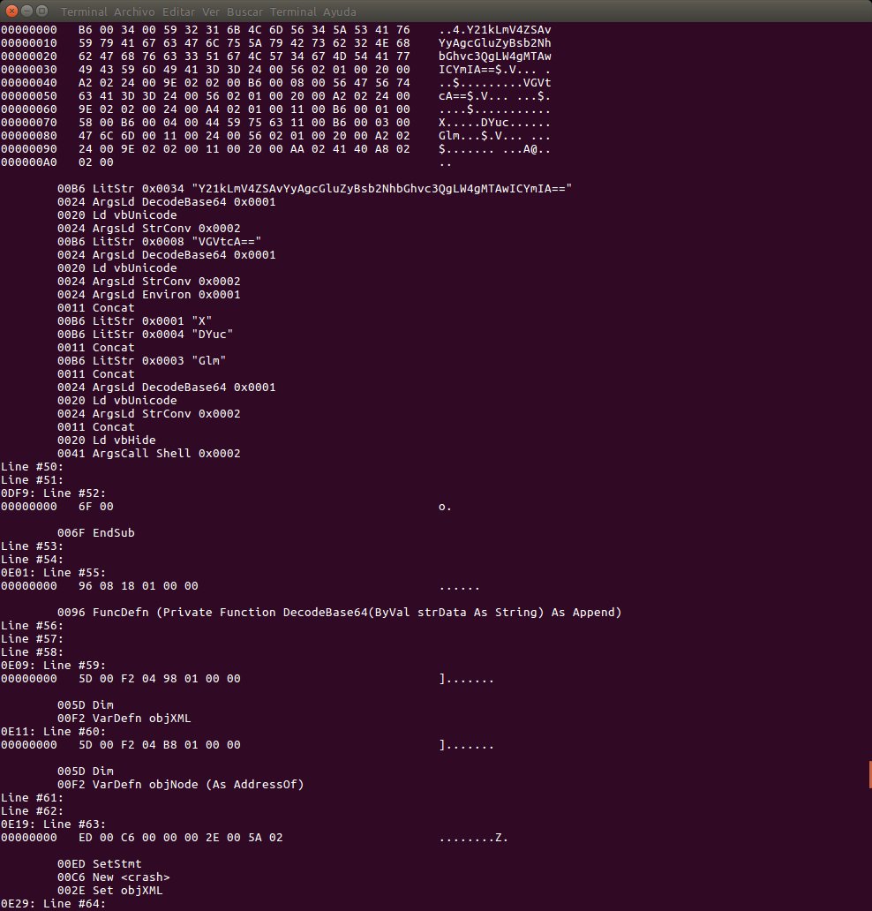Viewport: 872px width, 911px height.
Task: Close the terminal window
Action: pos(11,11)
